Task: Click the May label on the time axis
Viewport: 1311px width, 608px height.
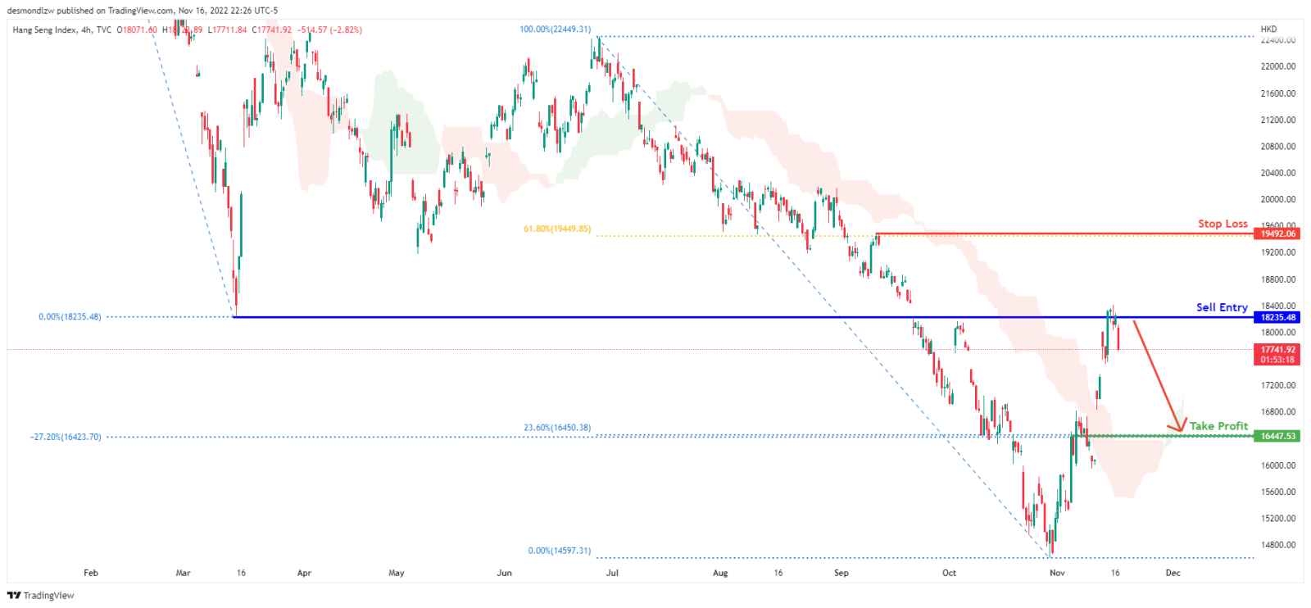Action: (x=397, y=573)
